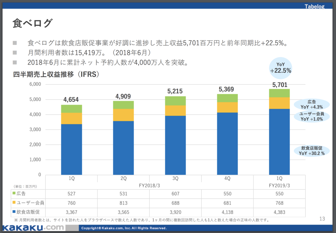336x233 pixels.
Task: Click the 飲食店販促 legend label
Action: [28, 212]
